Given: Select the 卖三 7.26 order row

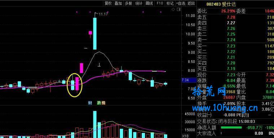Looking at the screenshot, I should pyautogui.click(x=235, y=29).
